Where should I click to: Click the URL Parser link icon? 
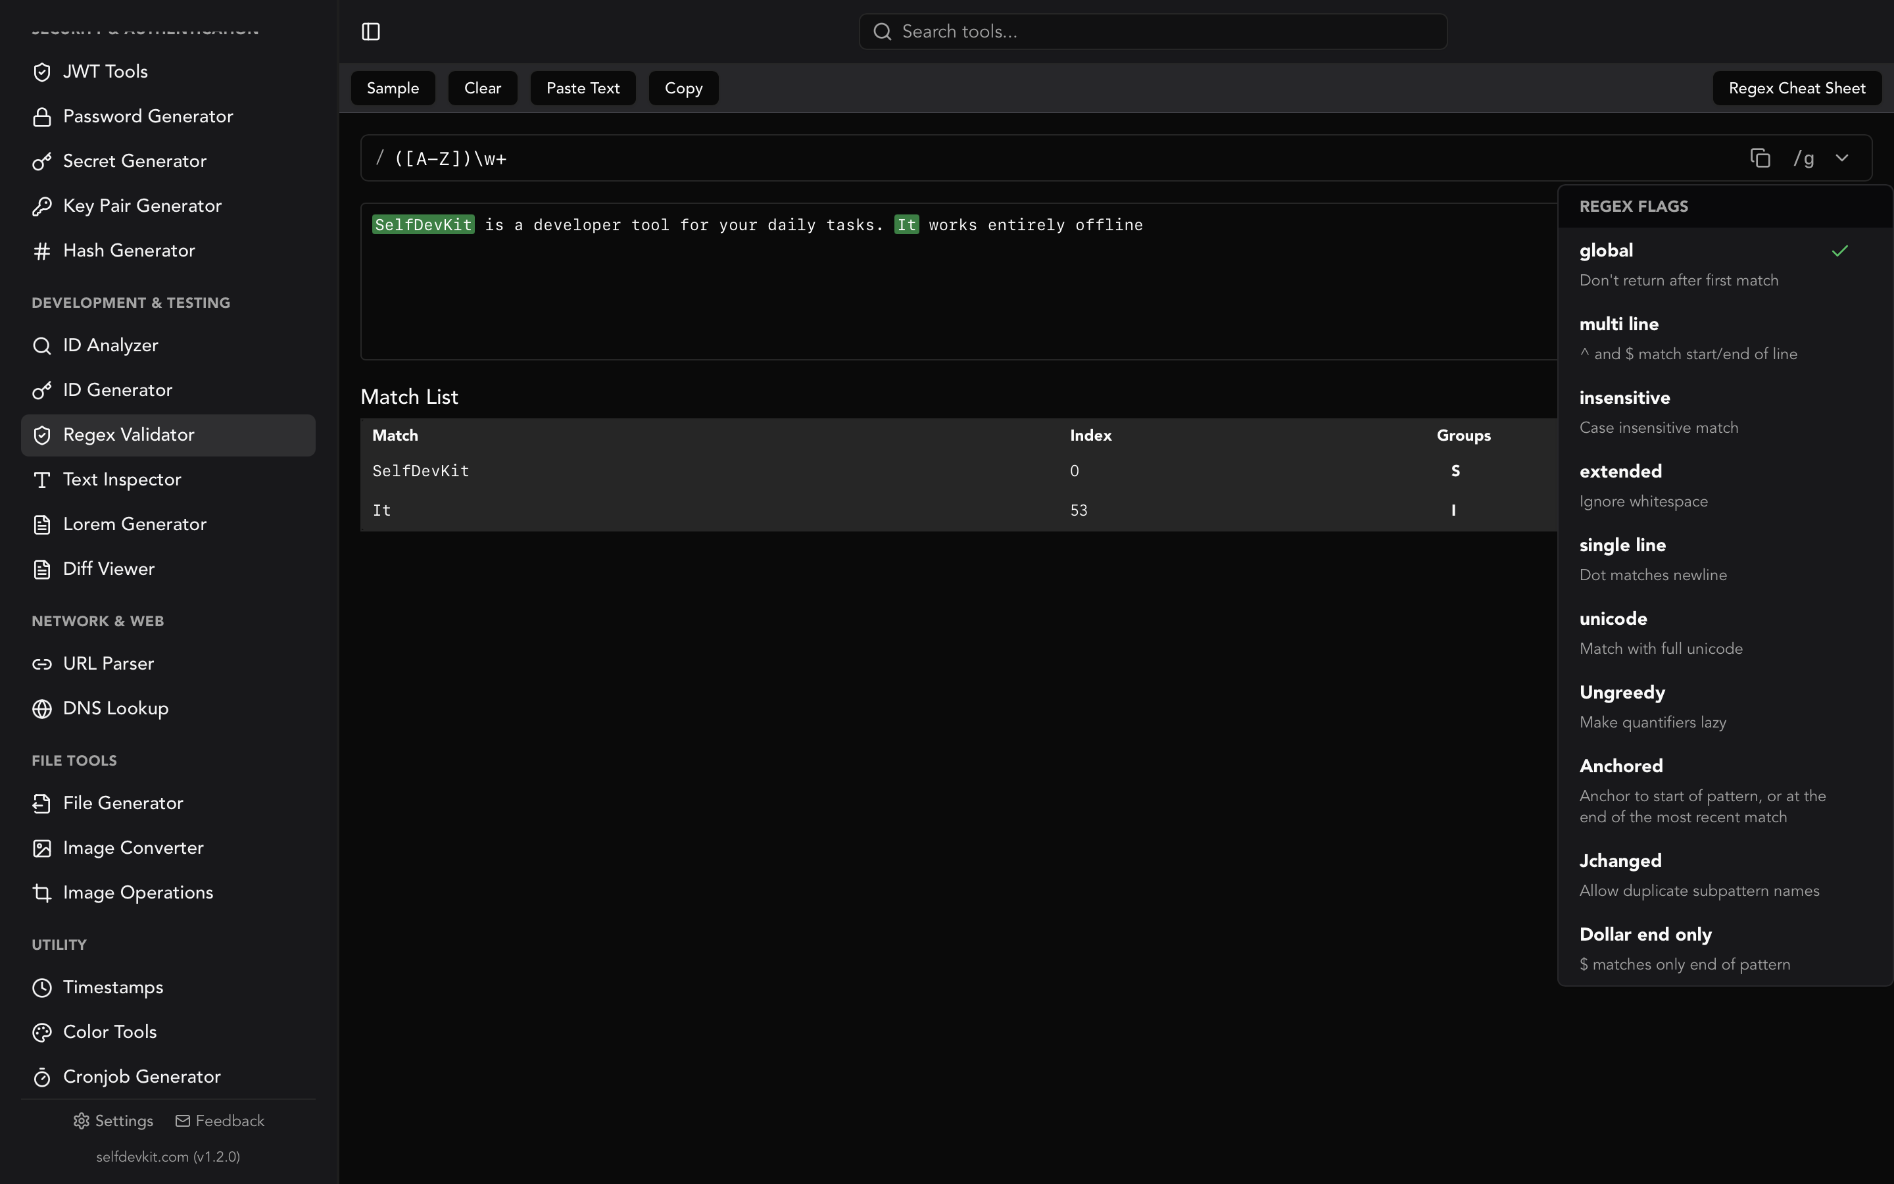(x=42, y=664)
